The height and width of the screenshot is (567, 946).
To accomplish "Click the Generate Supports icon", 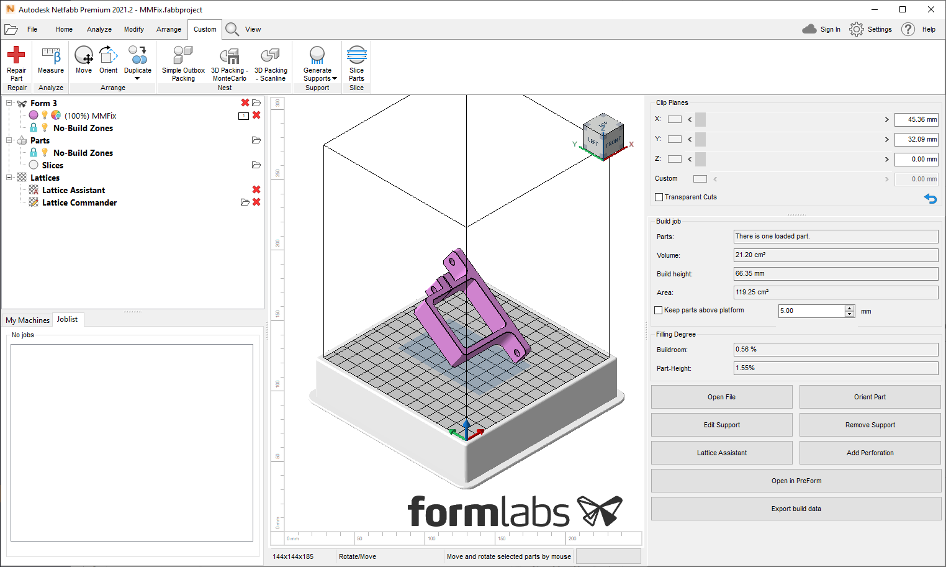I will (317, 55).
